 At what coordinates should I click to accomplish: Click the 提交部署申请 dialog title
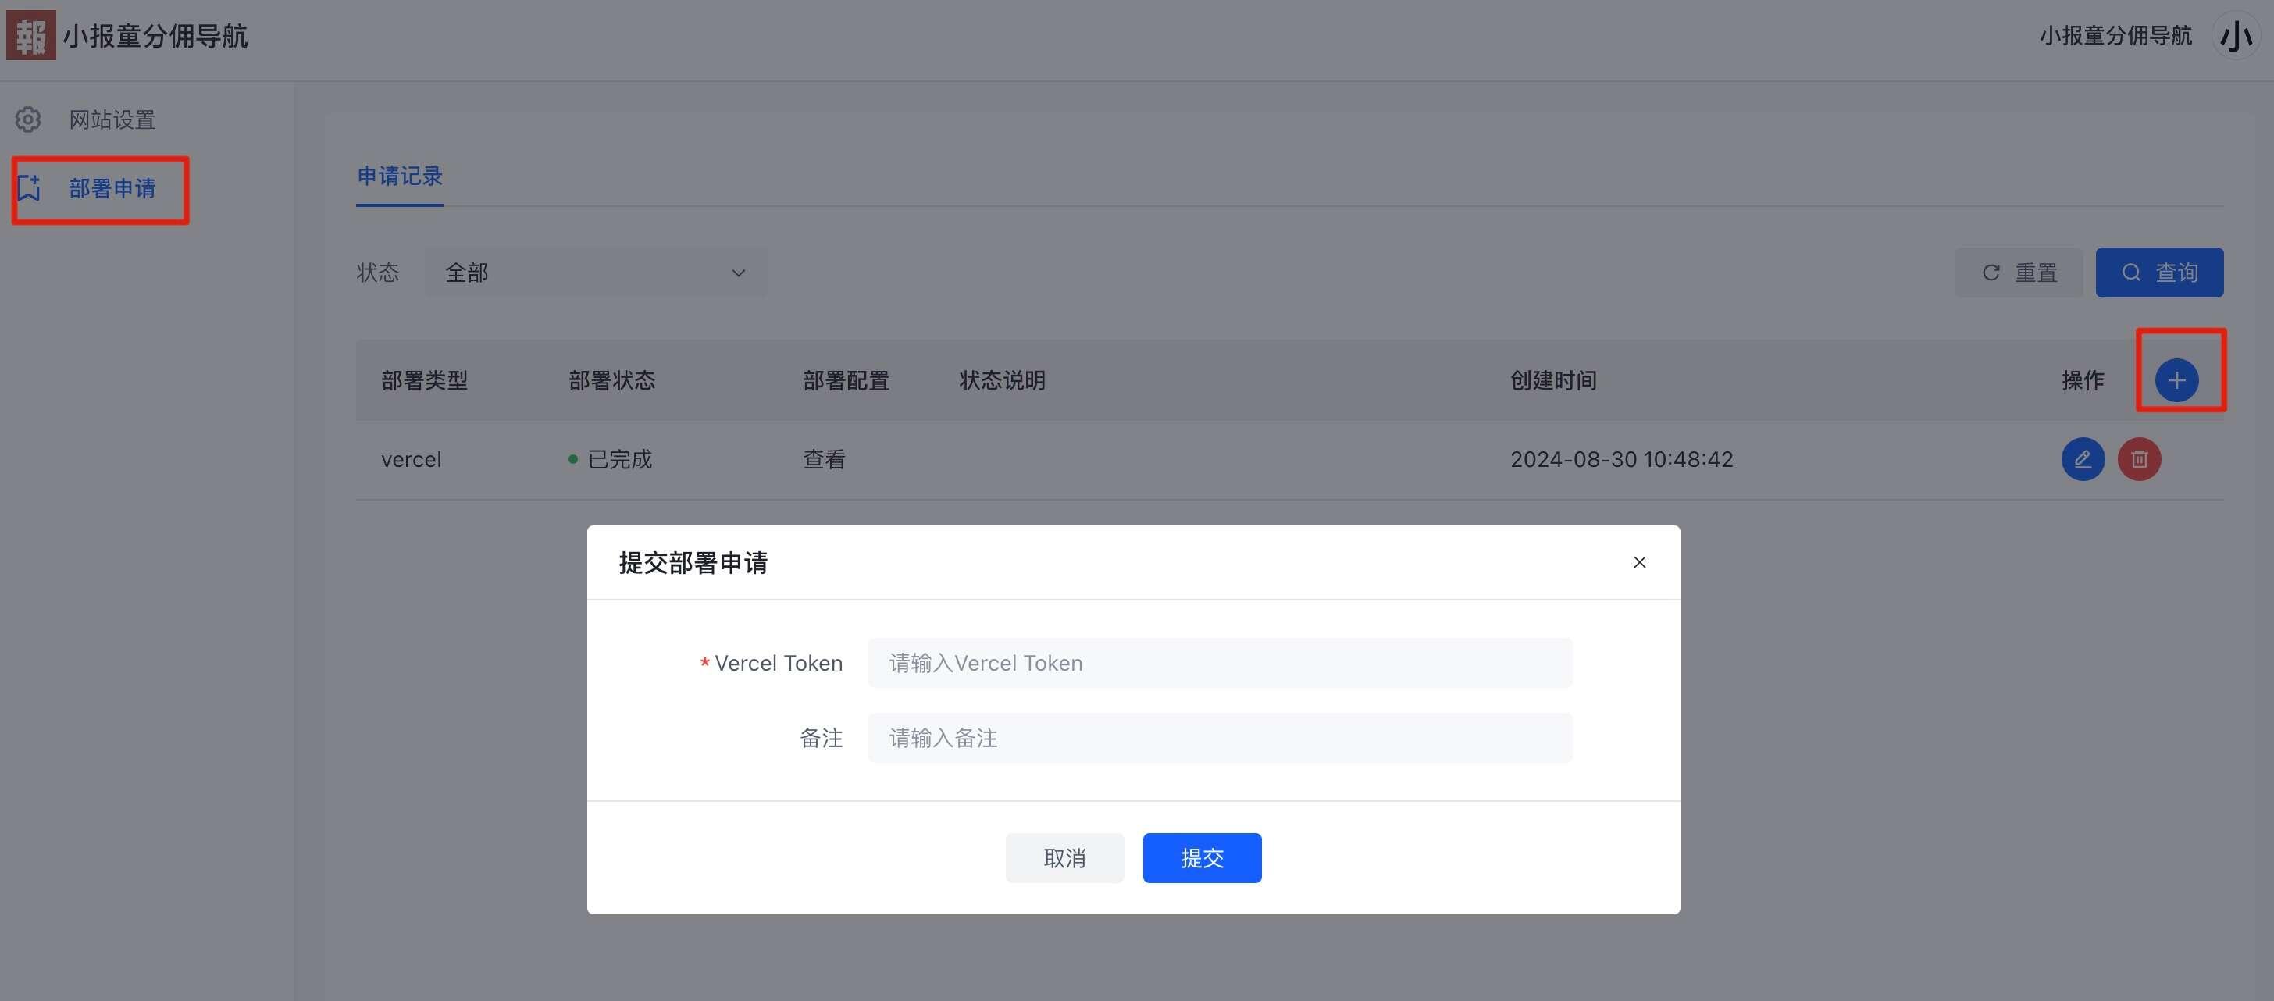[693, 563]
